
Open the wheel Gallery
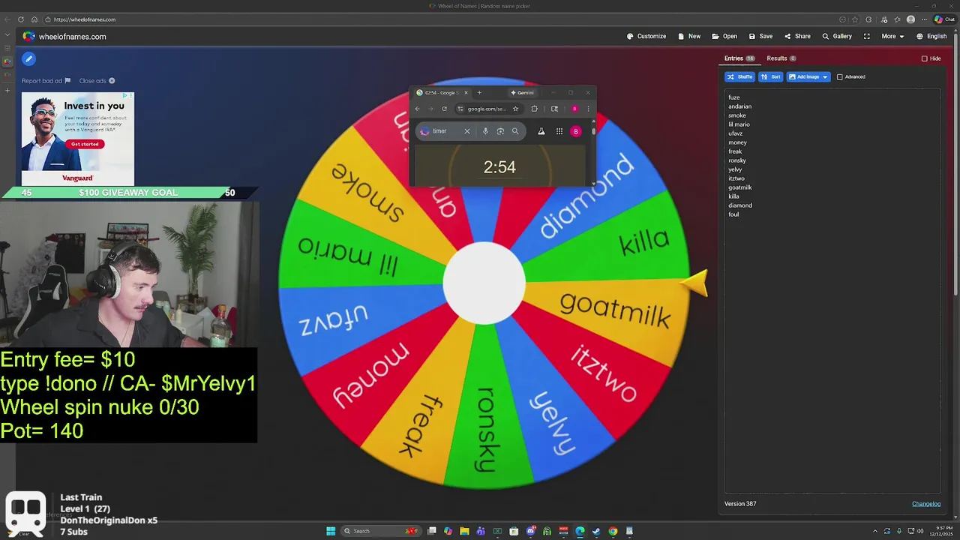coord(837,36)
